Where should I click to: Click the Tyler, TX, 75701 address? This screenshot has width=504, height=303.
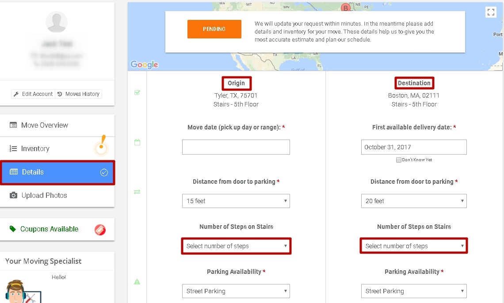click(236, 96)
